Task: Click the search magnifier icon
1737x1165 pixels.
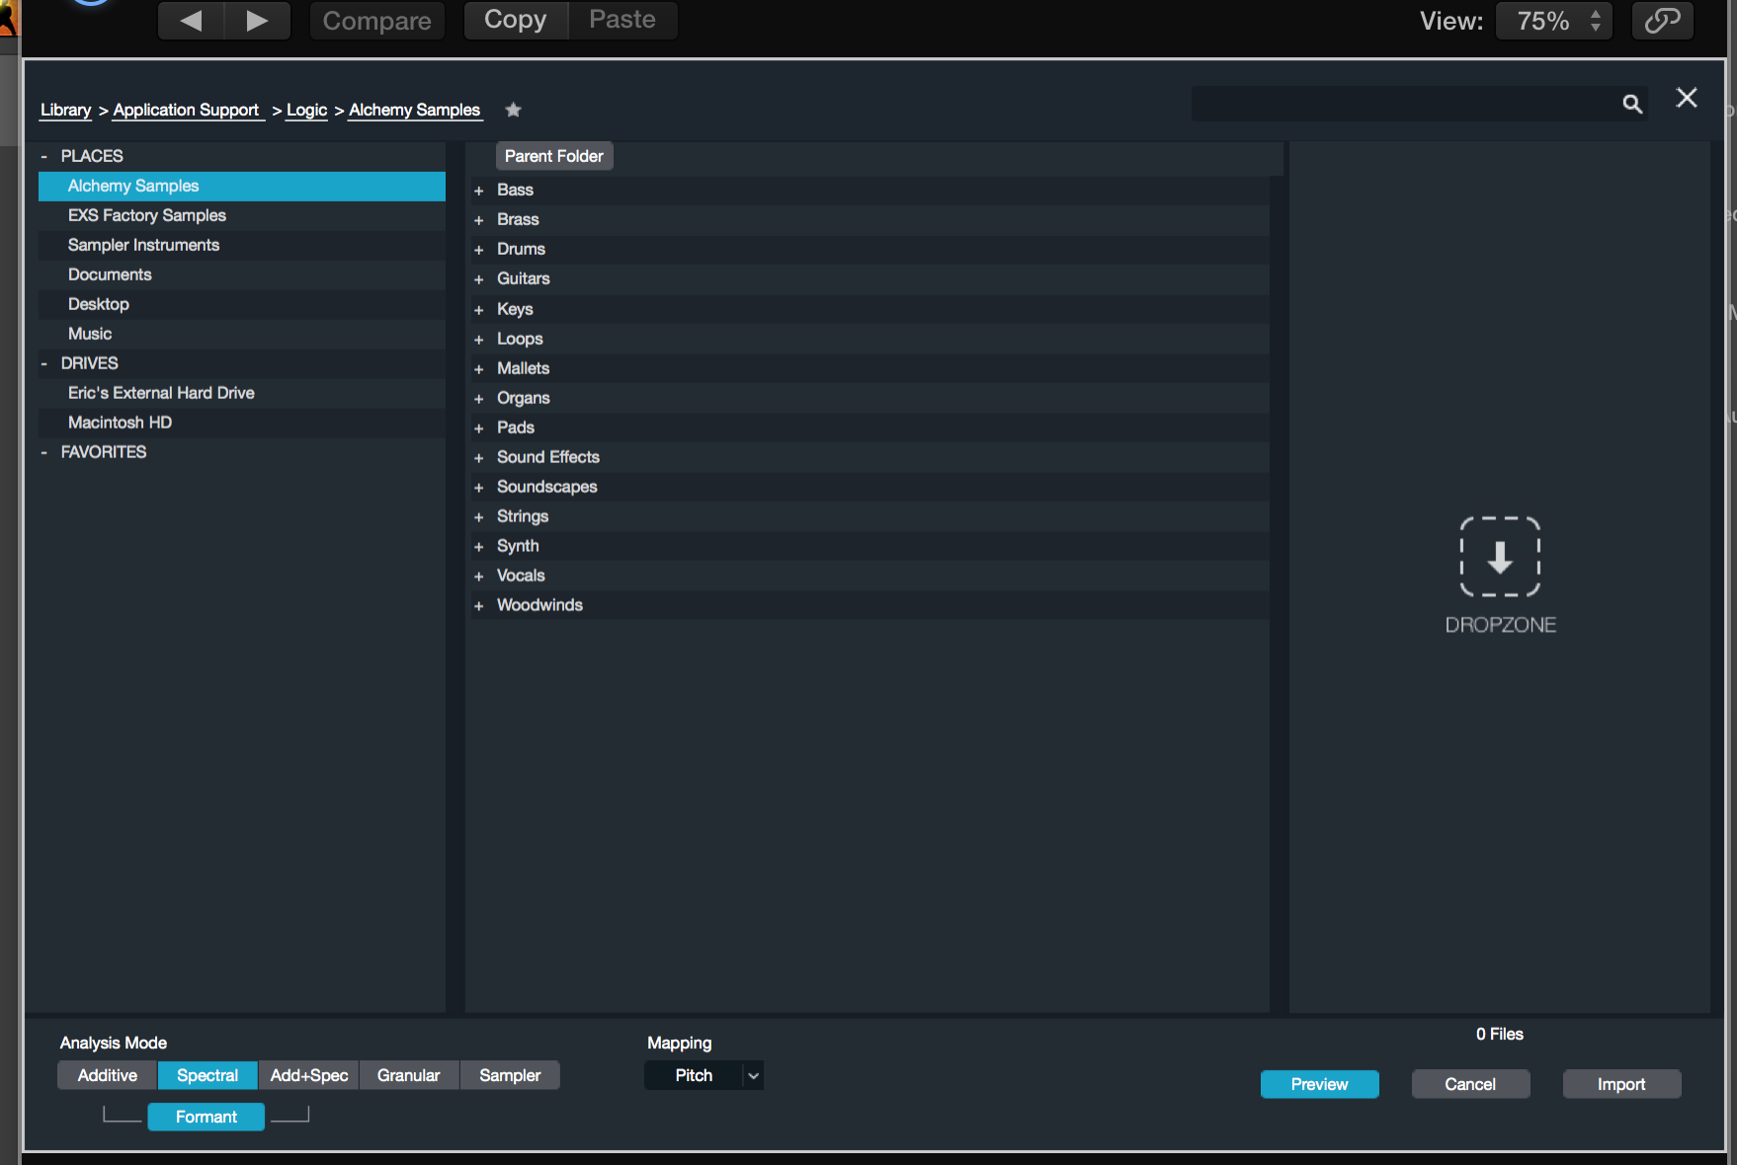Action: coord(1632,104)
